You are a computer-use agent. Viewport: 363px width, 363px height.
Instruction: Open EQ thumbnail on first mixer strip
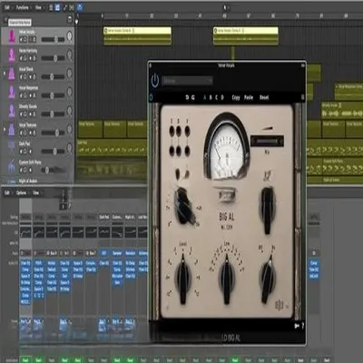25,232
